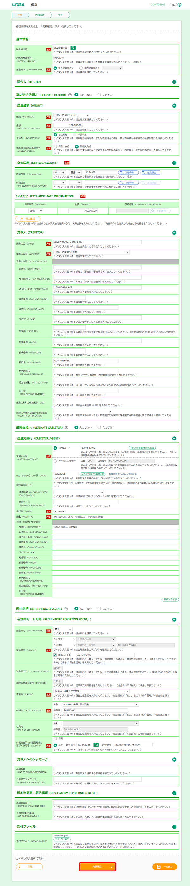
Task: Select 海外向電信送金 transfer type
Action: pyautogui.click(x=55, y=68)
